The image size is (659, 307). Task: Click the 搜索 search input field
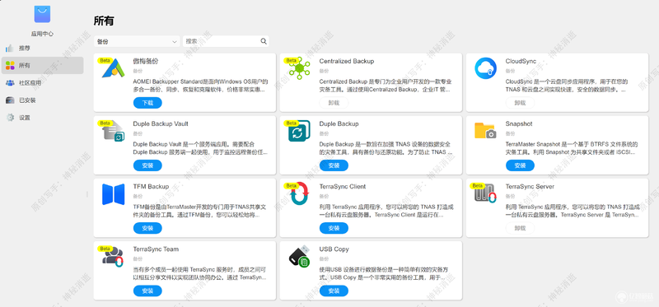[x=226, y=41]
